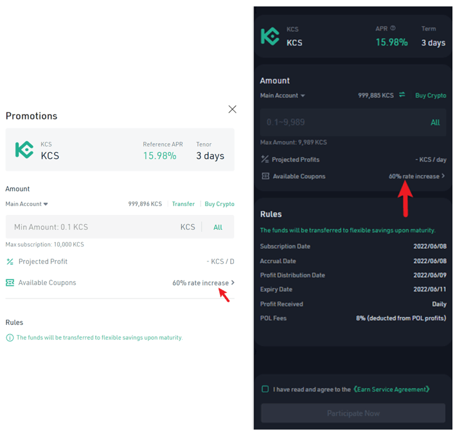Click the info icon beside Rules notice
This screenshot has width=464, height=436.
point(10,338)
